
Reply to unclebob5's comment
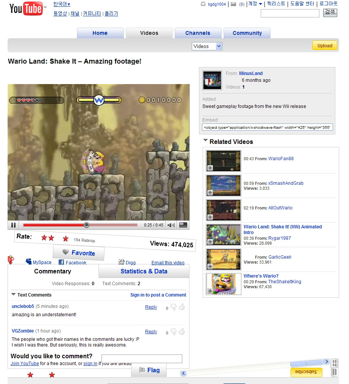pos(151,307)
